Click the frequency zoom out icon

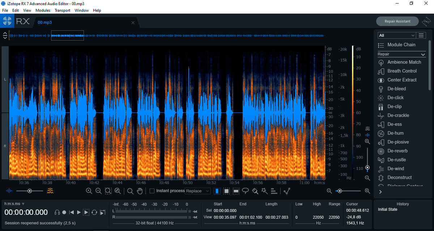(x=367, y=178)
